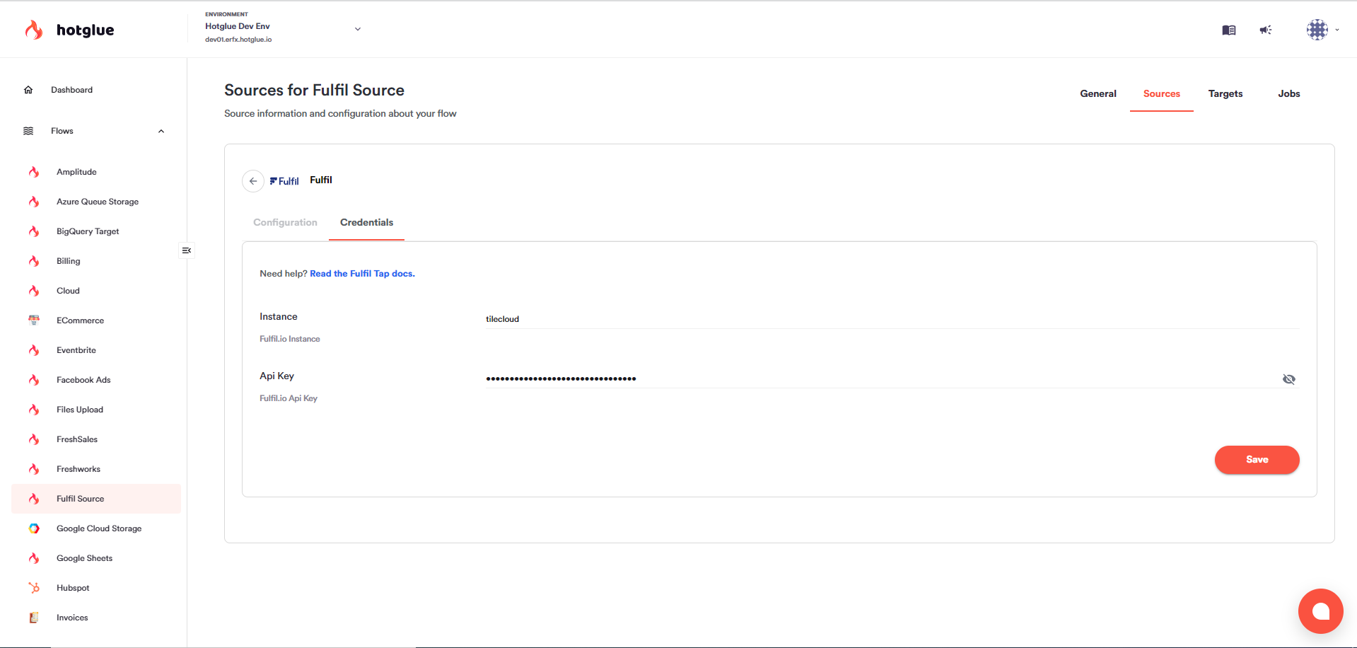The height and width of the screenshot is (648, 1357).
Task: Select the Facebook Ads label
Action: tap(83, 380)
